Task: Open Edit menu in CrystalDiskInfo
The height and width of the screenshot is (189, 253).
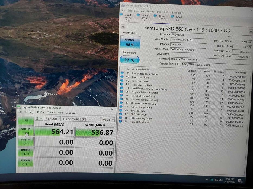Action: click(130, 11)
